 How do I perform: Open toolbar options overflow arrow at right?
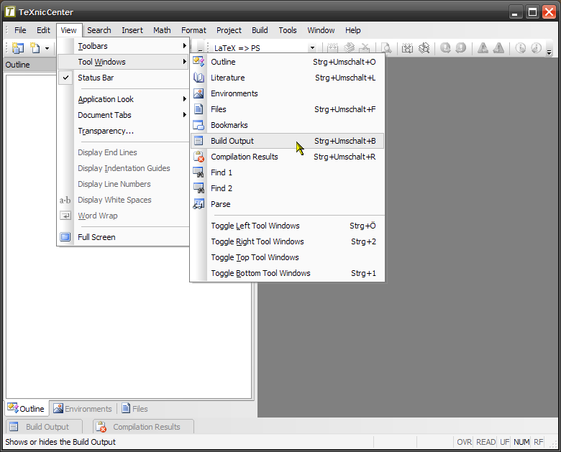[x=549, y=53]
